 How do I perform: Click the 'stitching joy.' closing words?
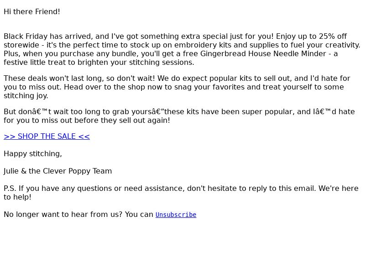pyautogui.click(x=26, y=96)
